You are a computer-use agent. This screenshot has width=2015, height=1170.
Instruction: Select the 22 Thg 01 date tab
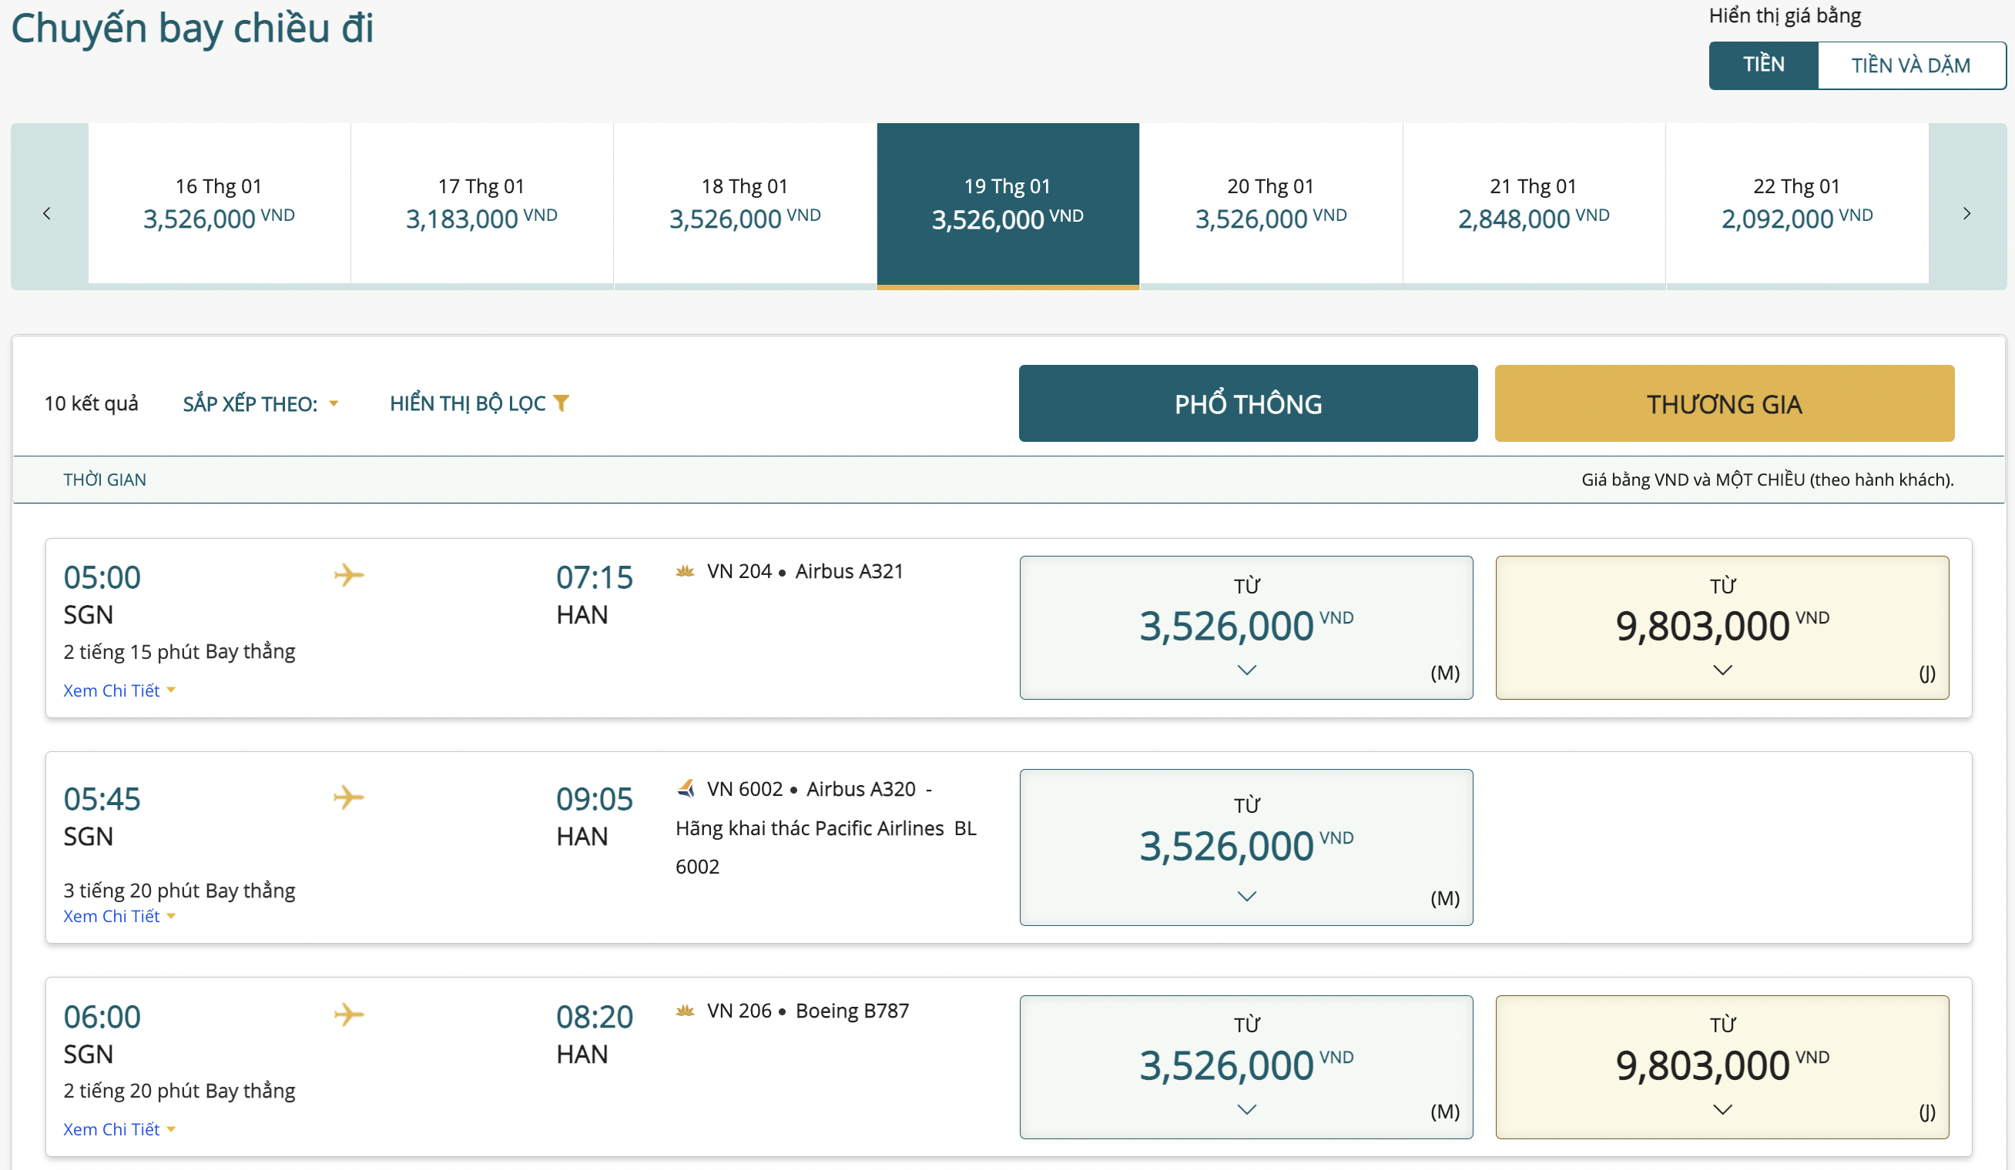[x=1797, y=204]
